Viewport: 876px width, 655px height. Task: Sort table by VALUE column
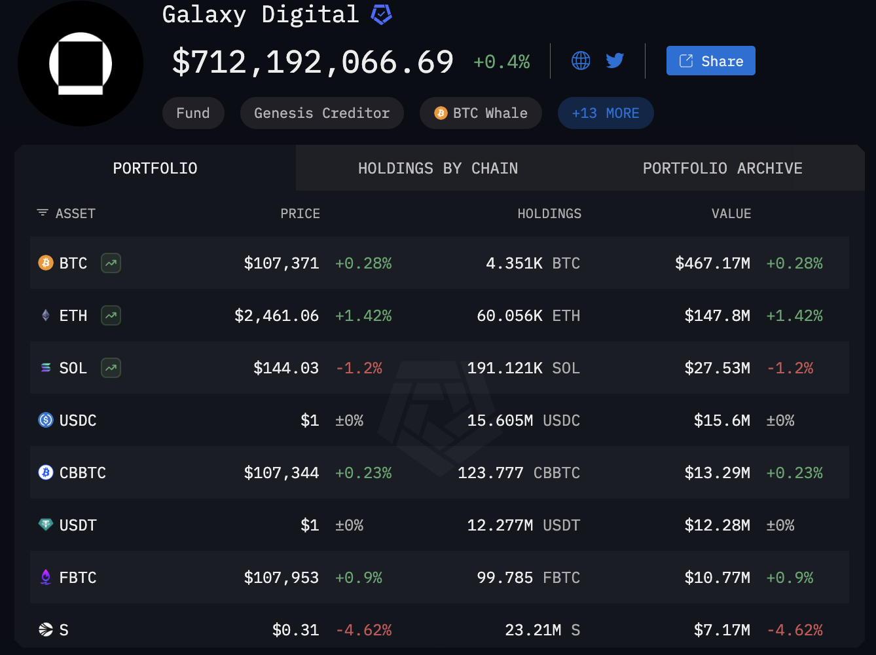[x=731, y=214]
